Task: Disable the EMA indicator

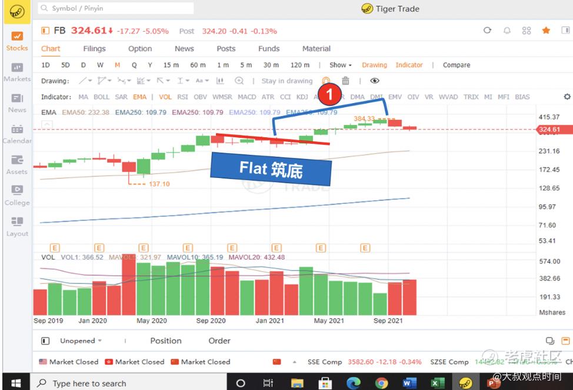Action: [139, 97]
